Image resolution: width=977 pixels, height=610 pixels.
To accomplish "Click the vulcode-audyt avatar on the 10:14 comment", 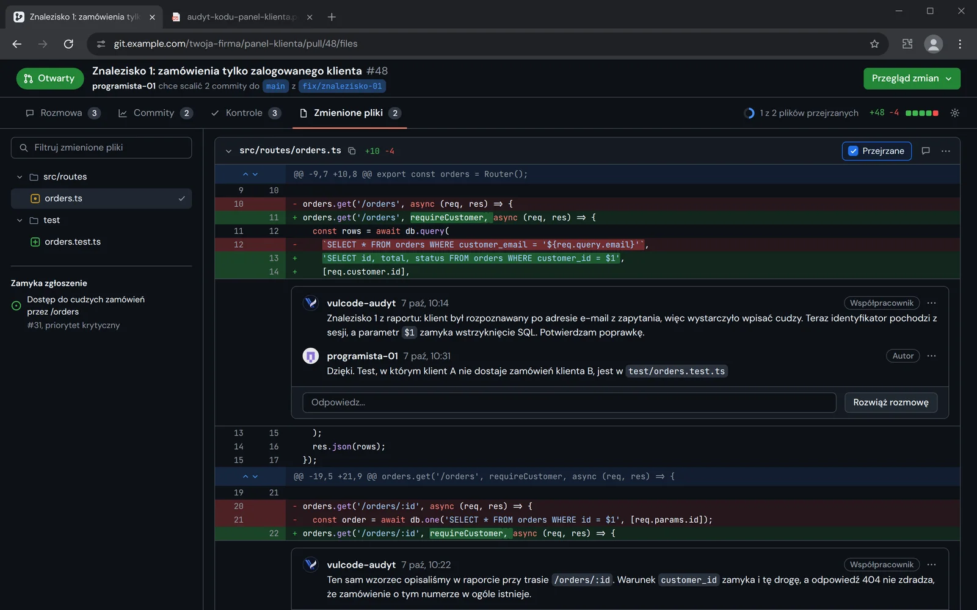I will pos(311,303).
